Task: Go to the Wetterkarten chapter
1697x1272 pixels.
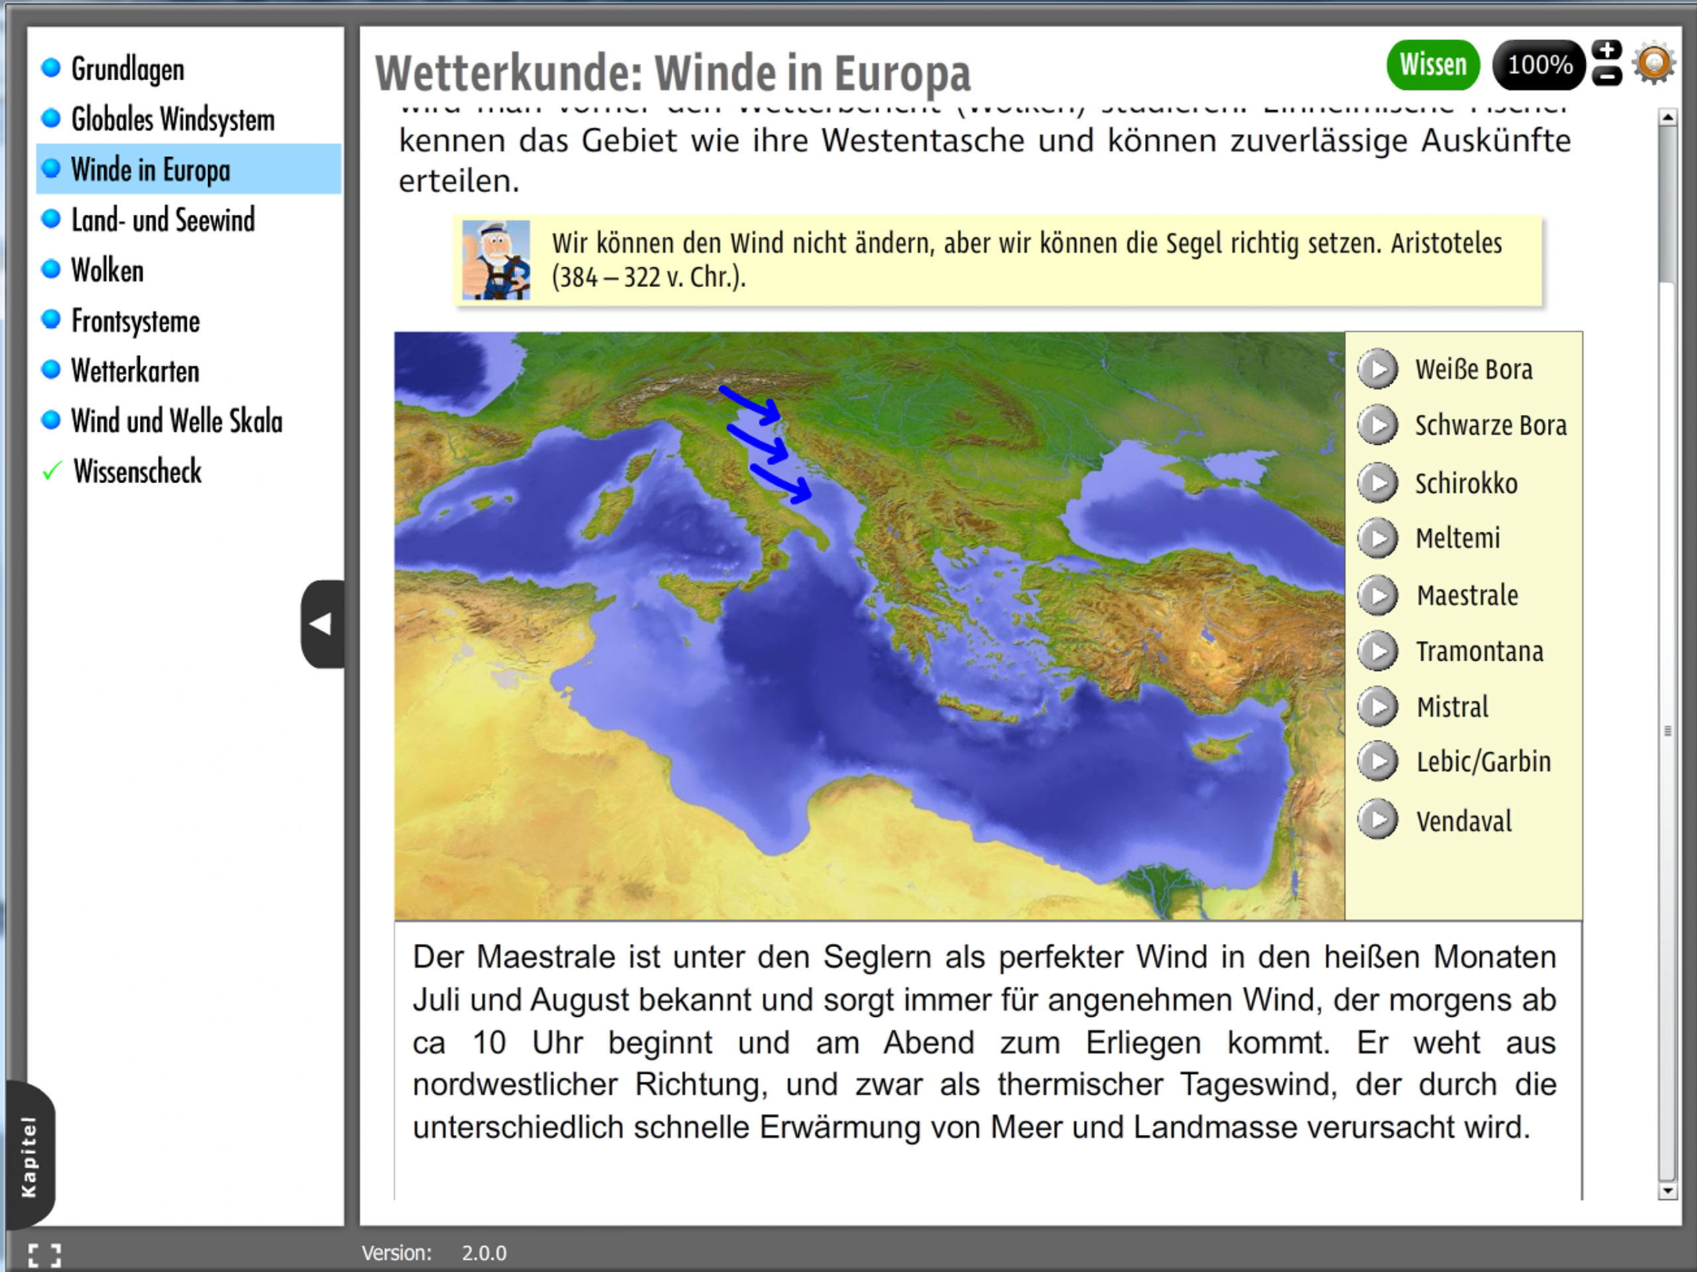Action: pos(135,371)
